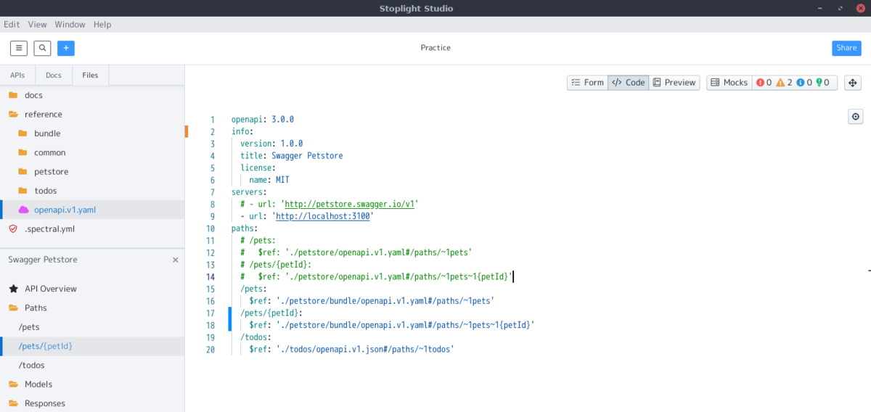Show errors count indicator
871x412 pixels.
click(764, 83)
